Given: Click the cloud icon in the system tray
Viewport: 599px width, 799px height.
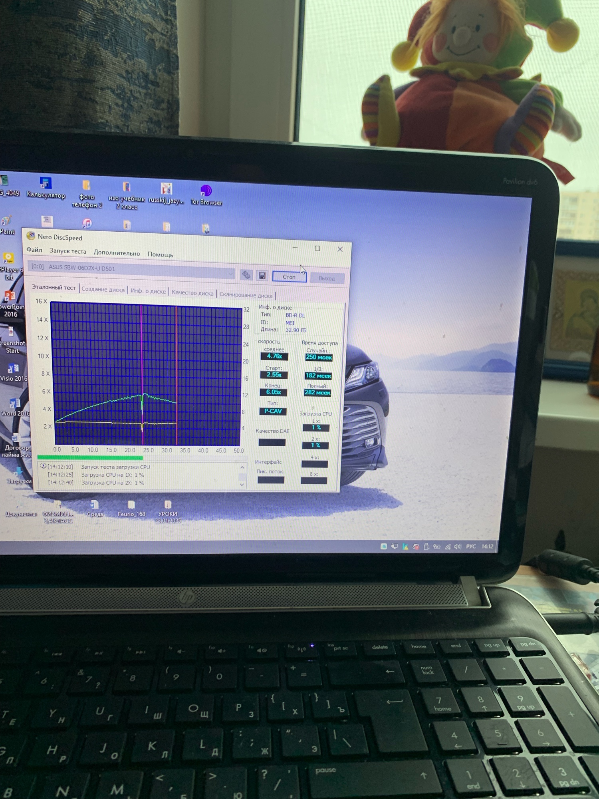Looking at the screenshot, I should coord(384,546).
